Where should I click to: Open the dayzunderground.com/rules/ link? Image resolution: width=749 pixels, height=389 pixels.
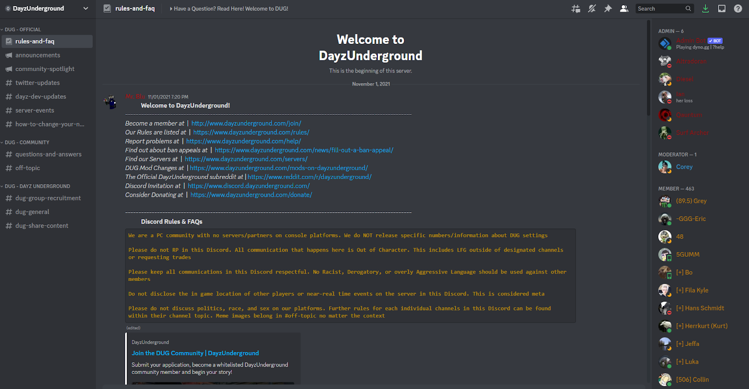pos(251,132)
